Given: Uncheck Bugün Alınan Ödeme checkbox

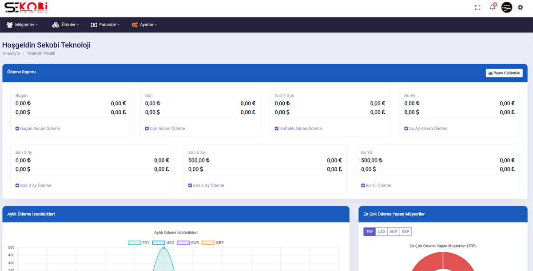Looking at the screenshot, I should tap(17, 128).
